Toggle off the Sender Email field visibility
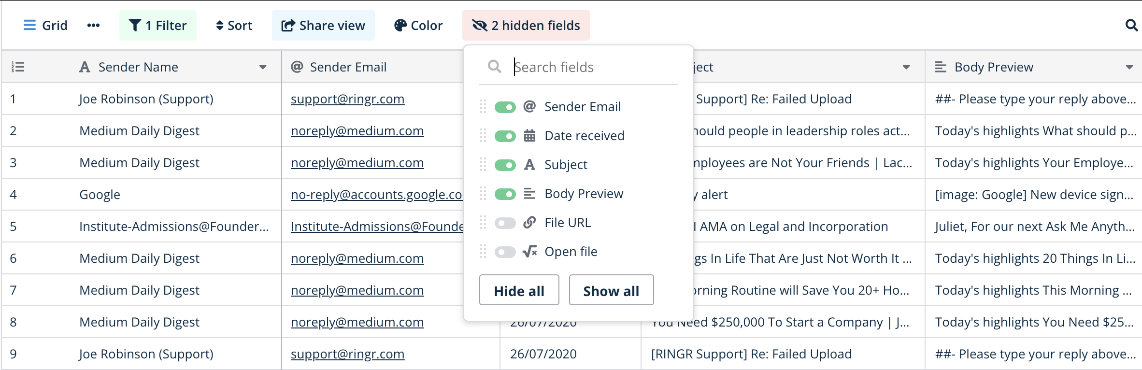Image resolution: width=1142 pixels, height=370 pixels. pyautogui.click(x=505, y=107)
